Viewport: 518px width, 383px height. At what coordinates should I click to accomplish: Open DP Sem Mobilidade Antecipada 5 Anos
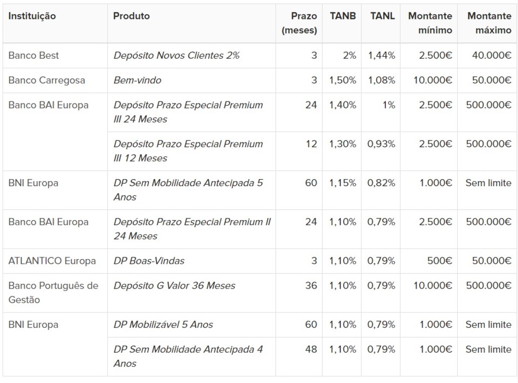[x=188, y=190]
